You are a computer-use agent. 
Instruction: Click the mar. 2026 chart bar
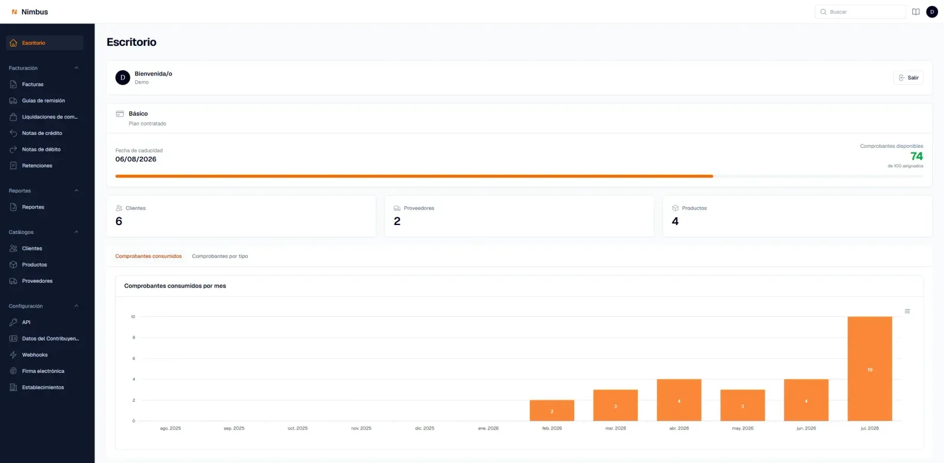click(615, 405)
